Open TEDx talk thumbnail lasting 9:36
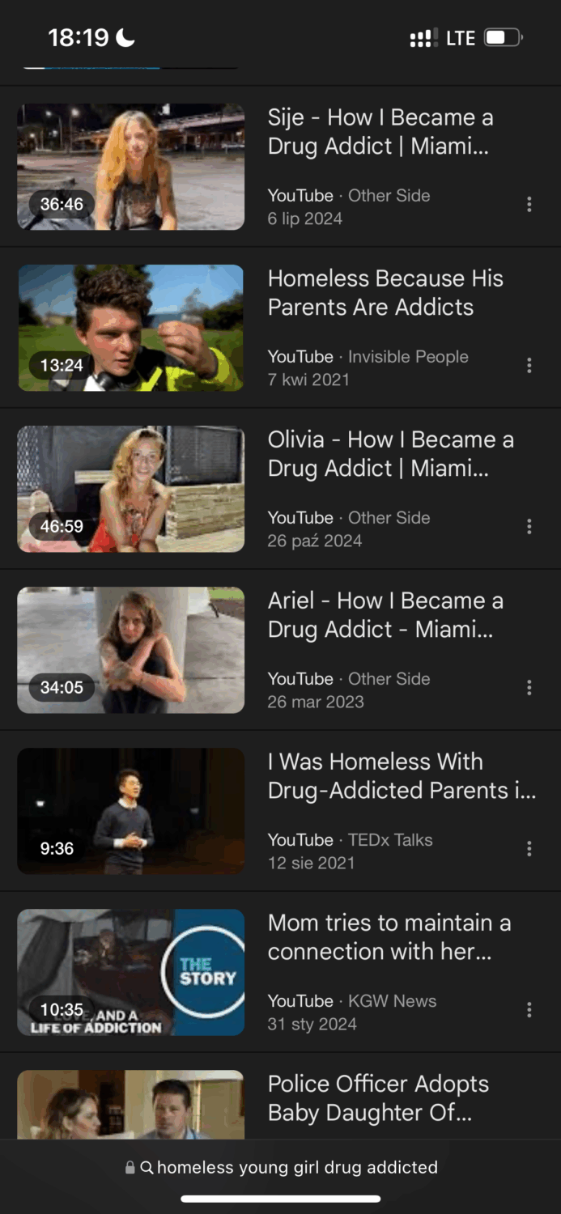Viewport: 561px width, 1214px height. [131, 811]
